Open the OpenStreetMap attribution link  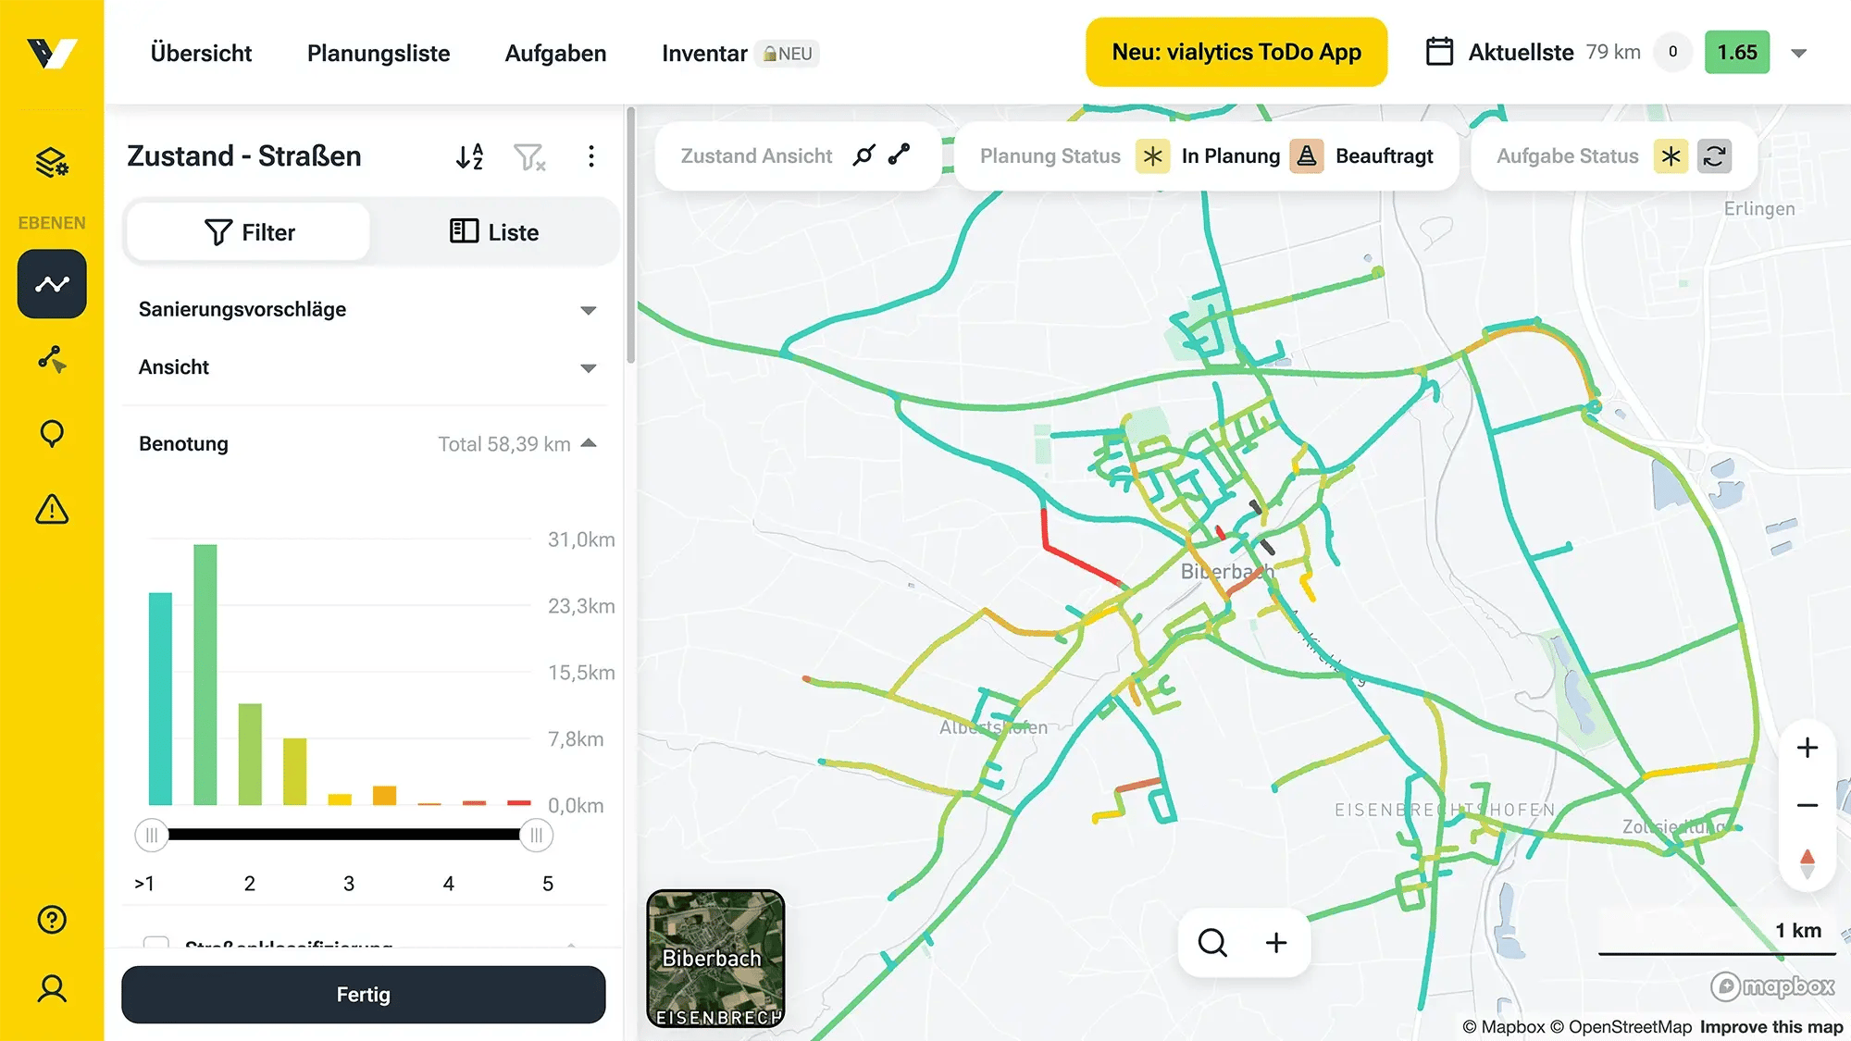click(x=1621, y=1027)
